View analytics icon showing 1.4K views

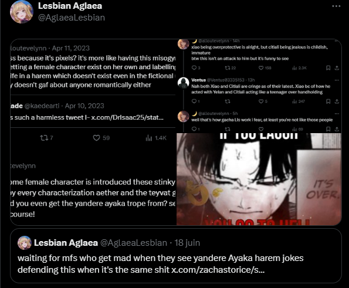(148, 138)
